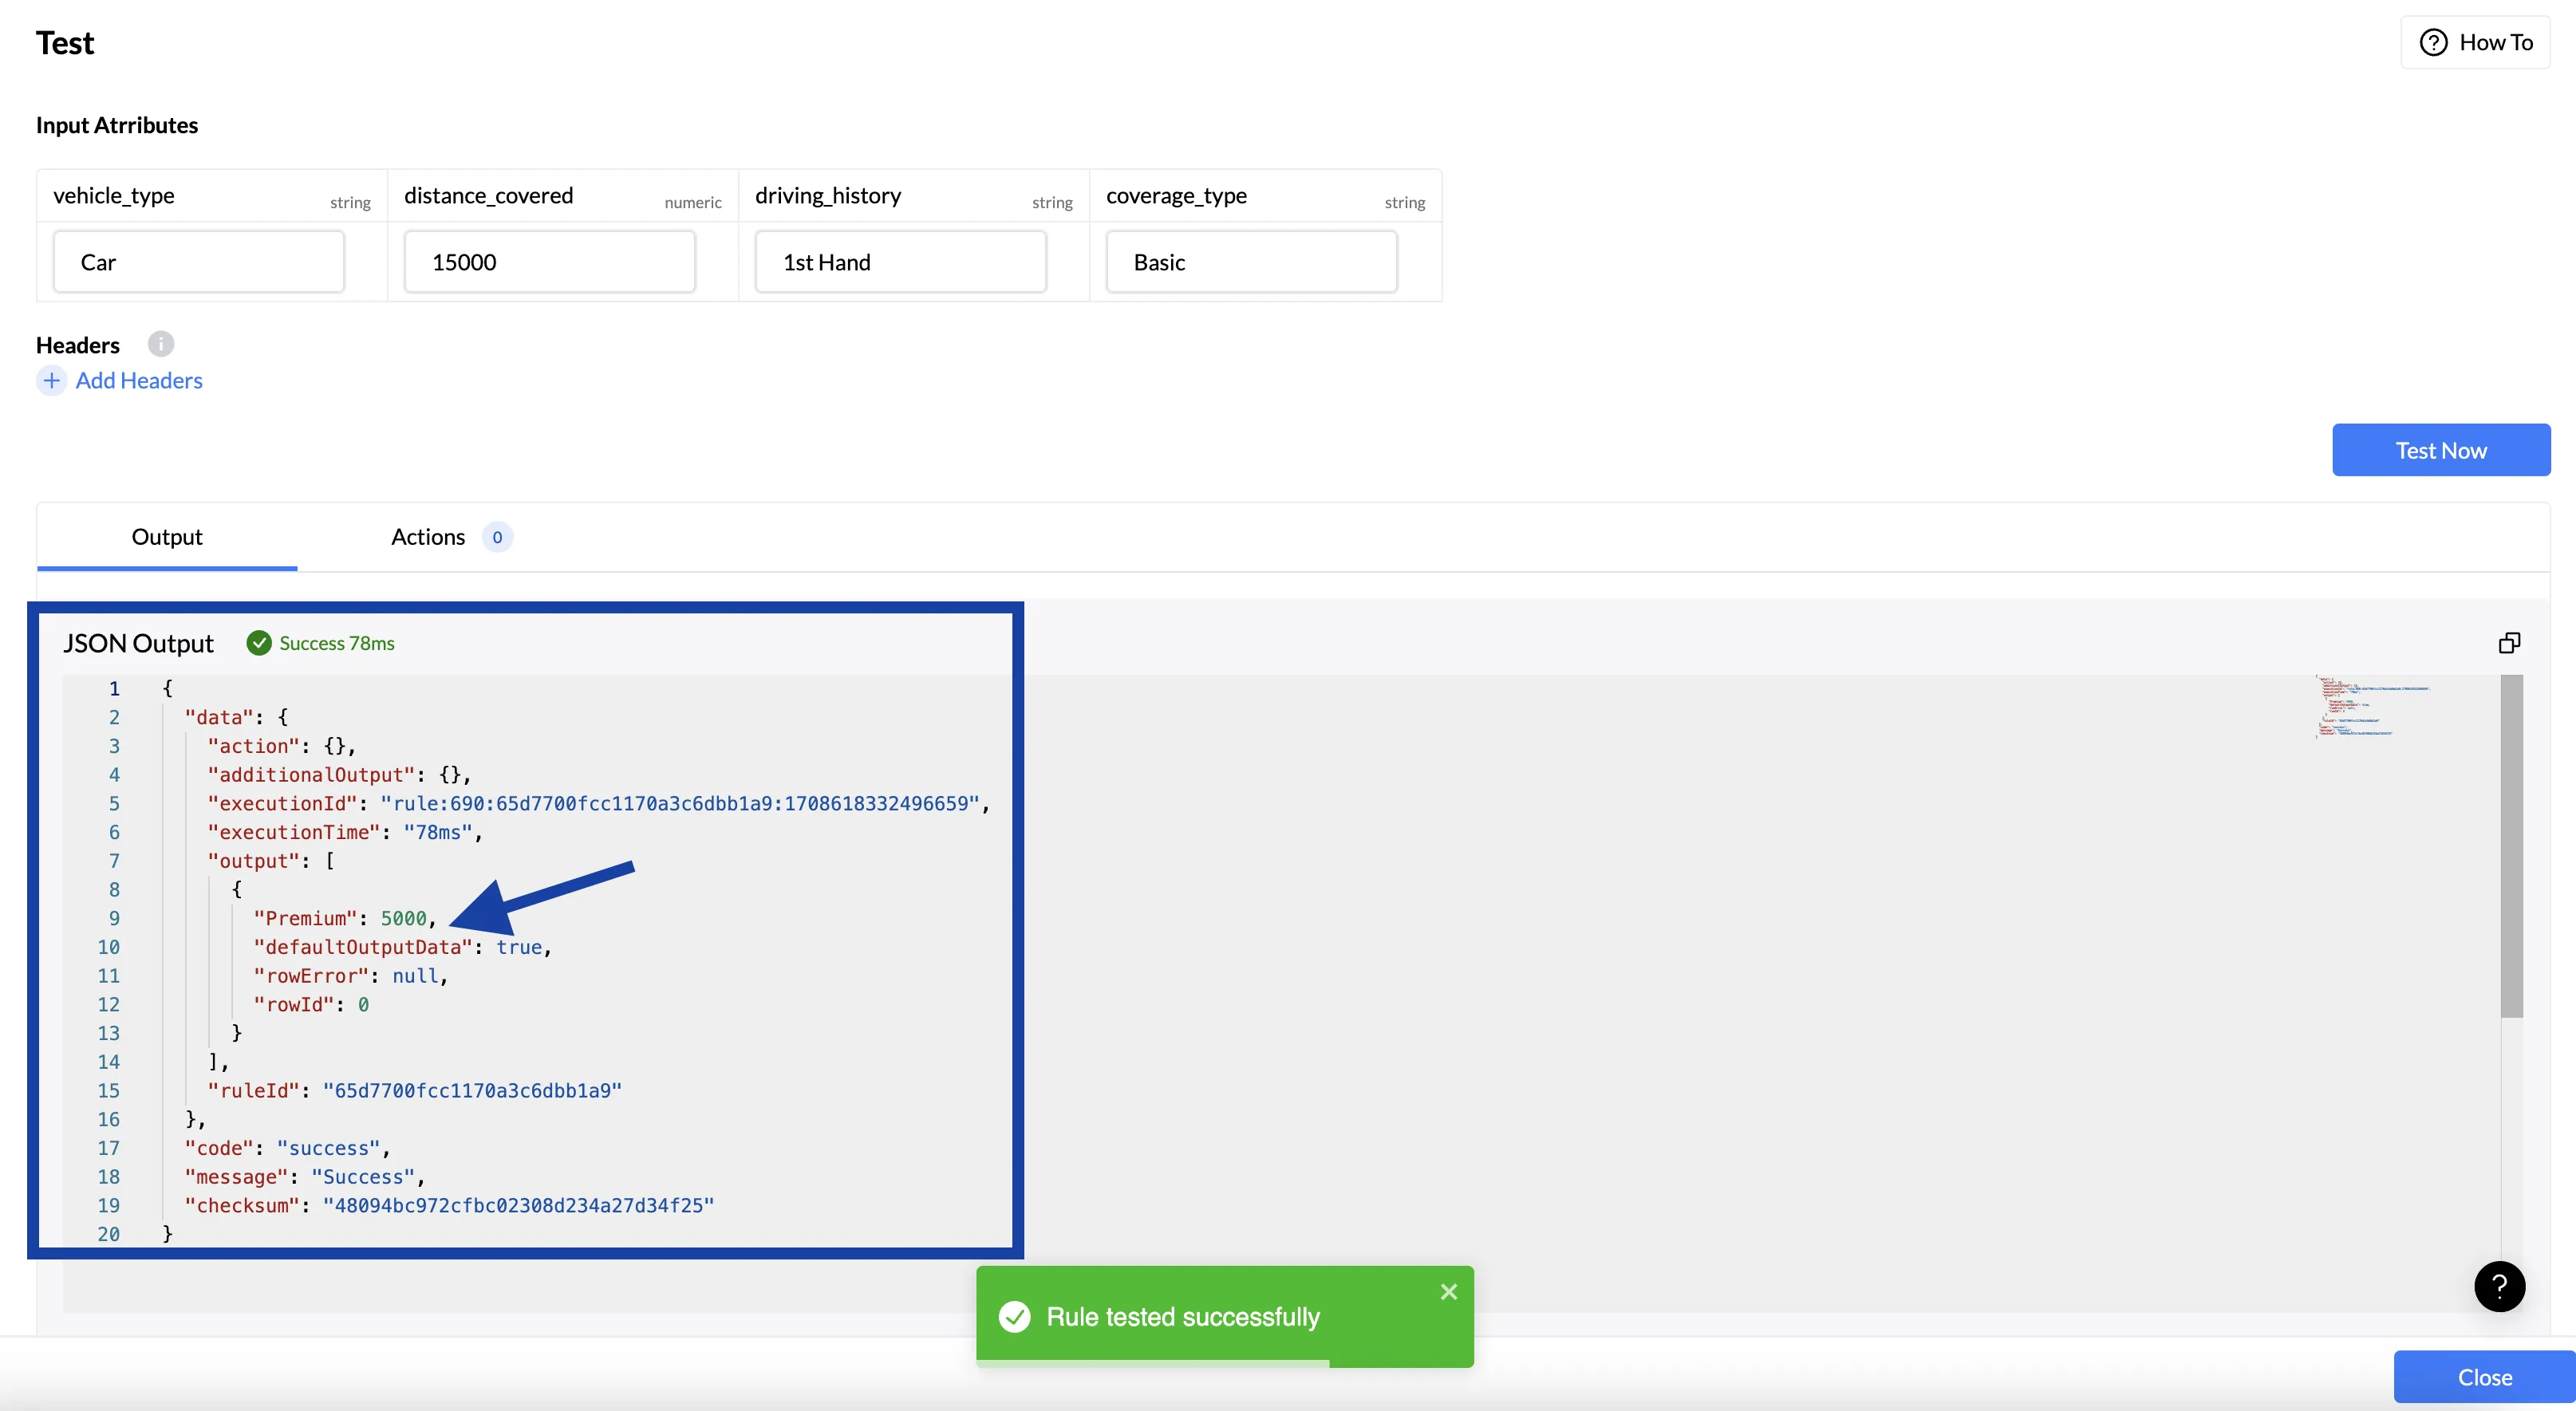This screenshot has height=1411, width=2576.
Task: Click the Headers info icon
Action: (x=161, y=344)
